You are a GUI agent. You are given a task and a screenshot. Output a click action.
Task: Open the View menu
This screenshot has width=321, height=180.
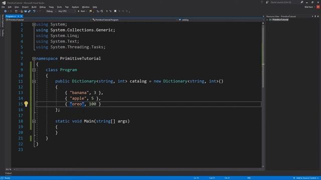[x=17, y=7]
